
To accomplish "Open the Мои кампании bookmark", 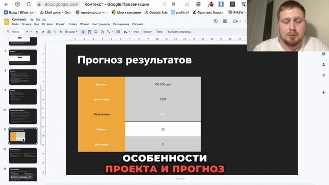I will point(126,12).
